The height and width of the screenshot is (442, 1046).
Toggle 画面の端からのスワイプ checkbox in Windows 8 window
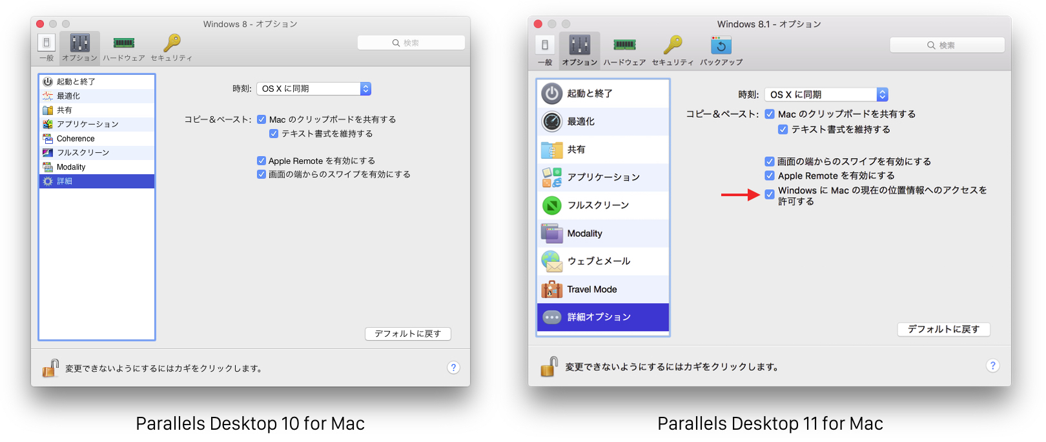coord(261,174)
